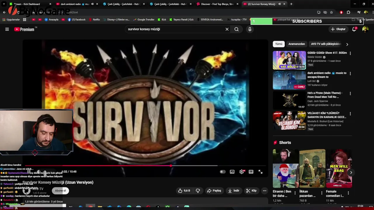Open Netflix bookmark

[x=94, y=20]
